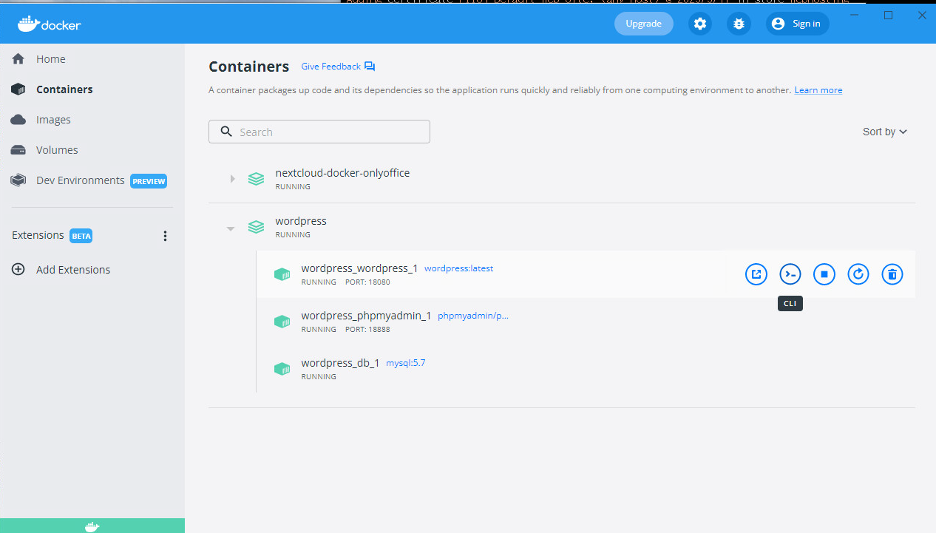Click nextcloud-docker-onlyoffice group name
The height and width of the screenshot is (533, 936).
342,173
